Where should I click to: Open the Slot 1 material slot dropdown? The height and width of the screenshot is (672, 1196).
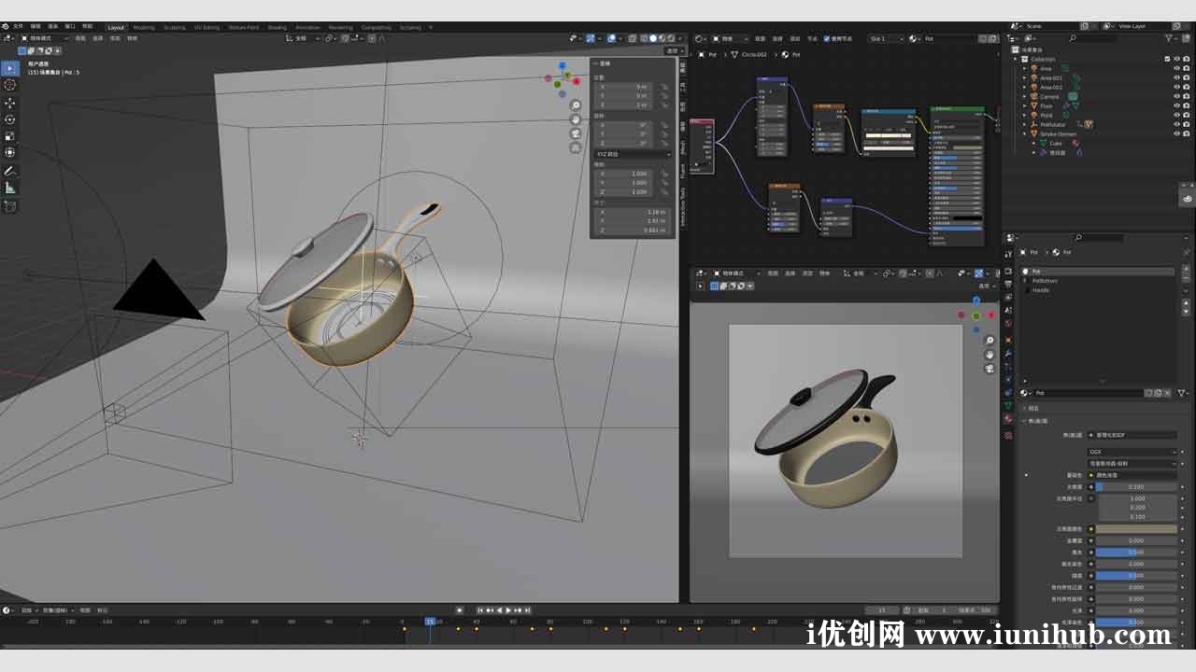pyautogui.click(x=885, y=38)
